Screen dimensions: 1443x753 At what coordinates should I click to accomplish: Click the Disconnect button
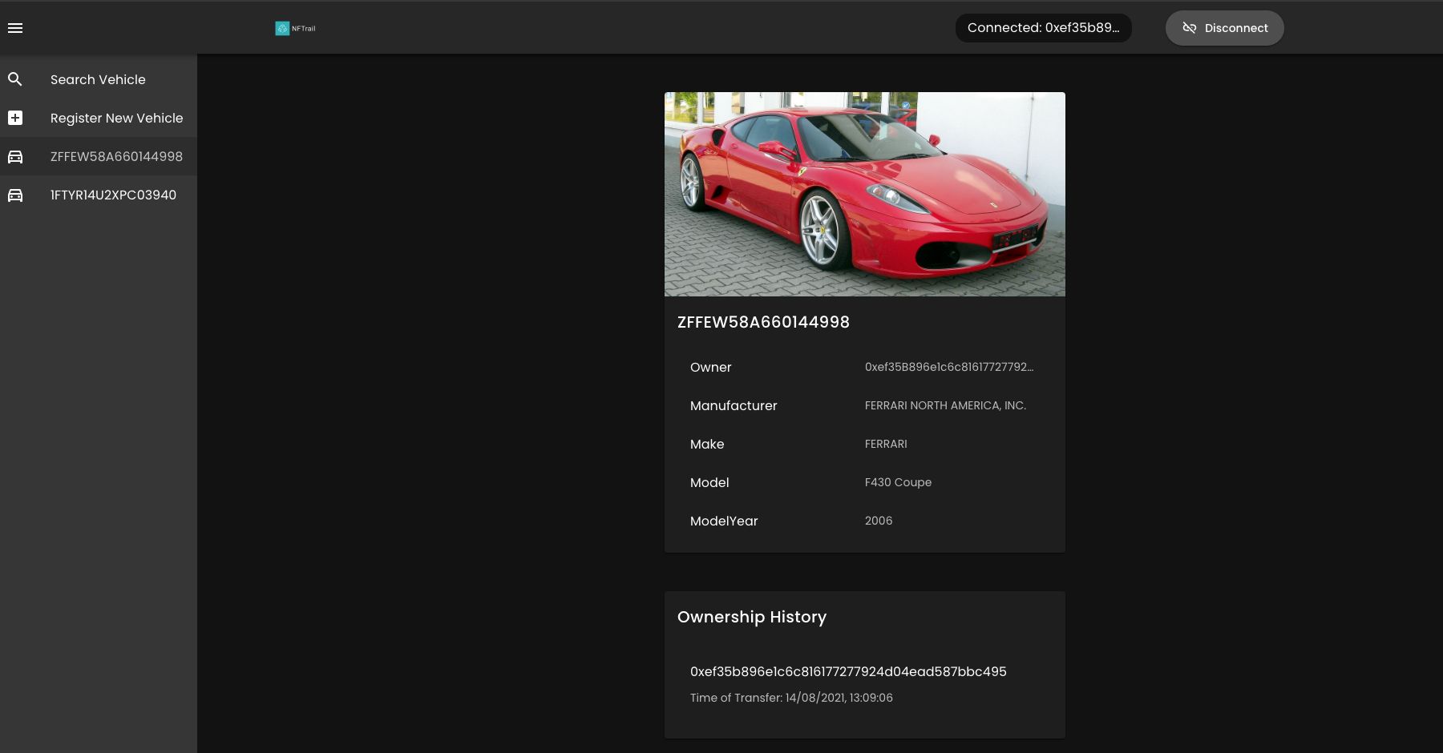[1224, 28]
